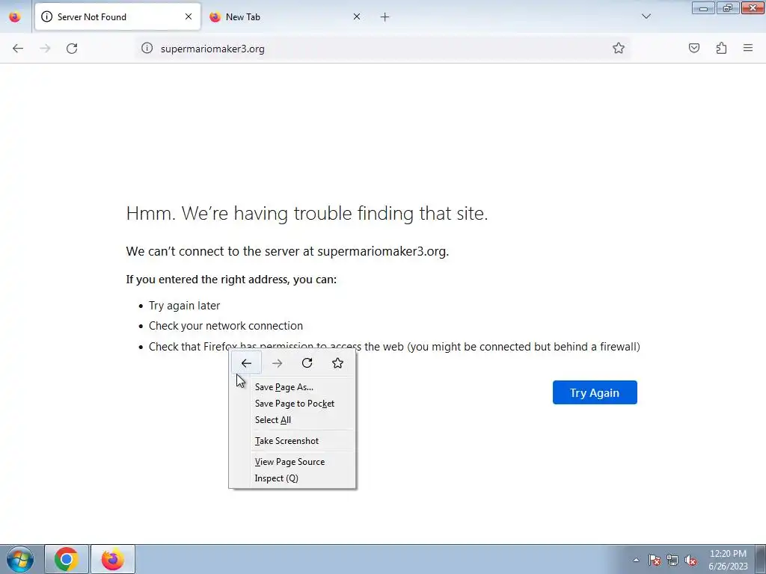This screenshot has width=766, height=574.
Task: Click the toolbar Forward arrow button
Action: [45, 49]
